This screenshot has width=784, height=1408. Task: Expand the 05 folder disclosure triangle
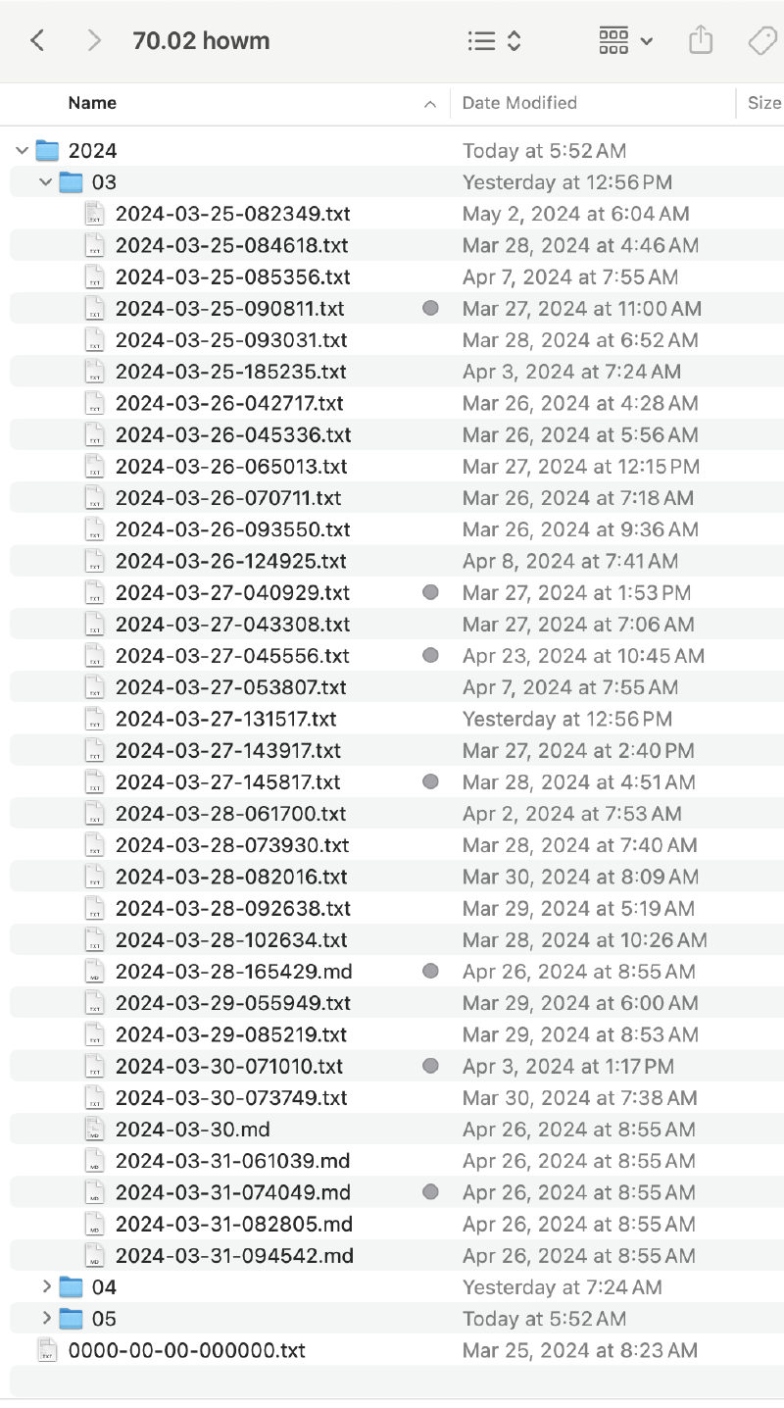coord(46,1319)
